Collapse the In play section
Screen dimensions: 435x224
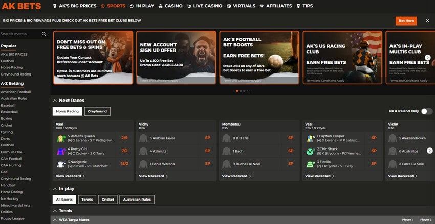point(55,189)
